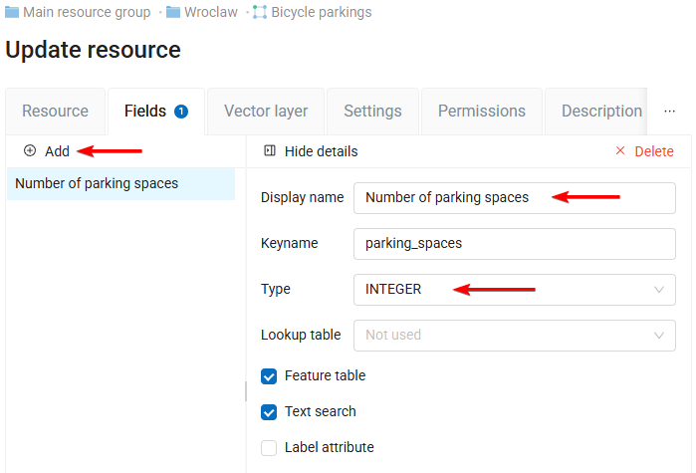Select the Settings tab

pos(372,112)
